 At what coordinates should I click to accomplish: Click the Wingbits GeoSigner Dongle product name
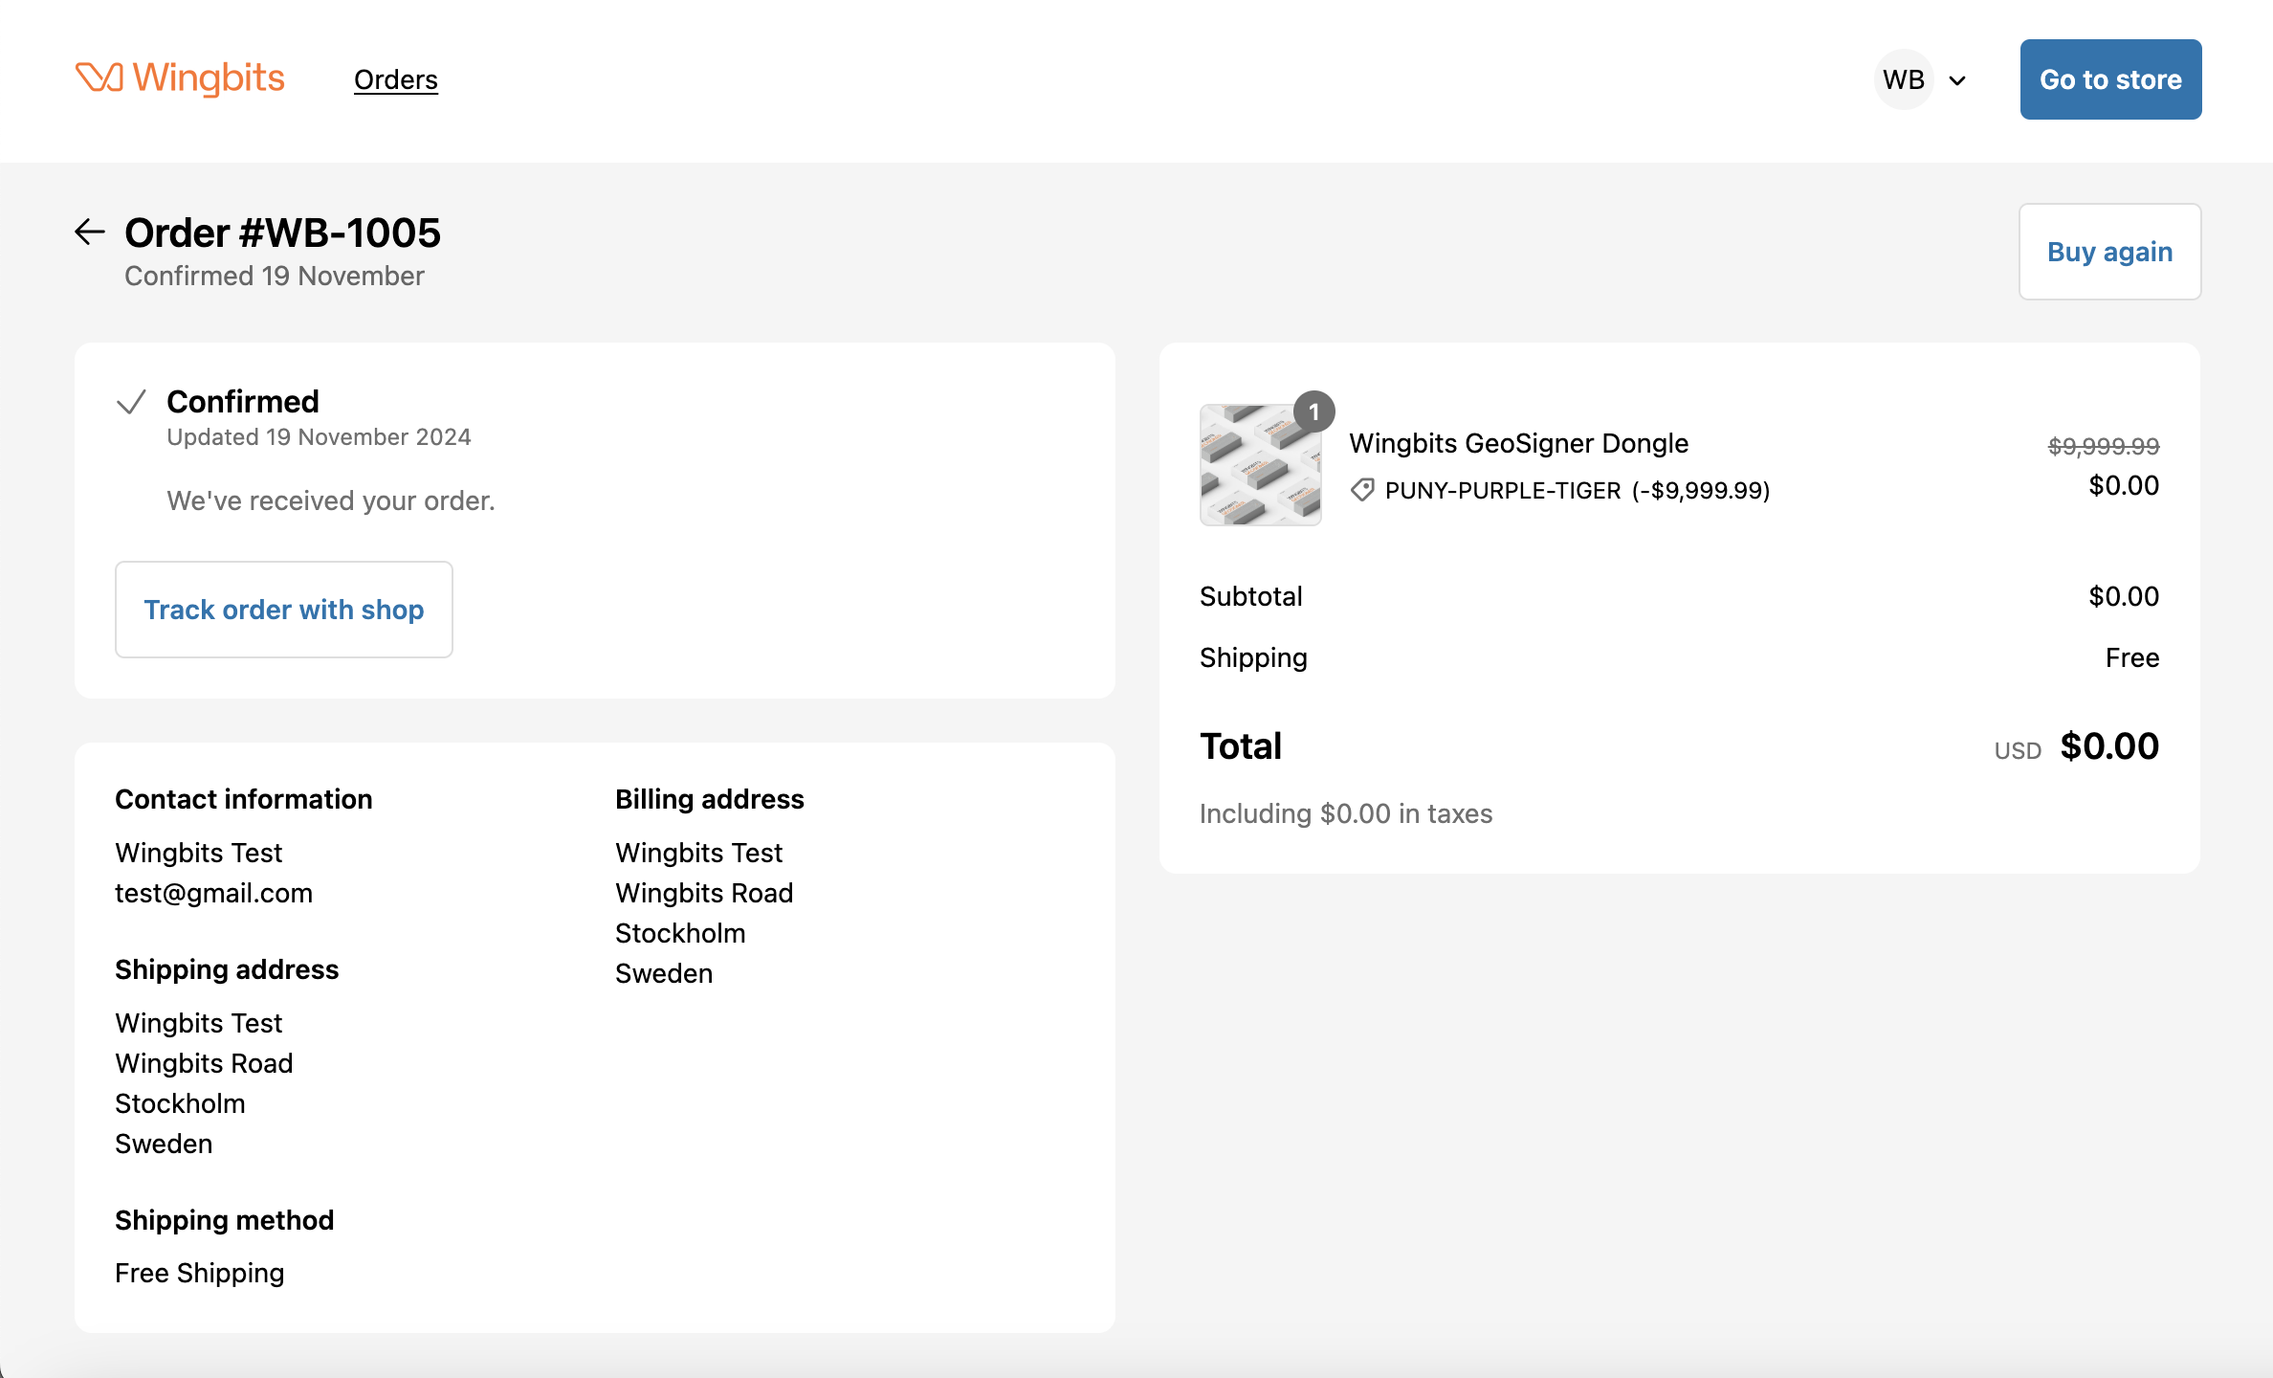coord(1518,443)
